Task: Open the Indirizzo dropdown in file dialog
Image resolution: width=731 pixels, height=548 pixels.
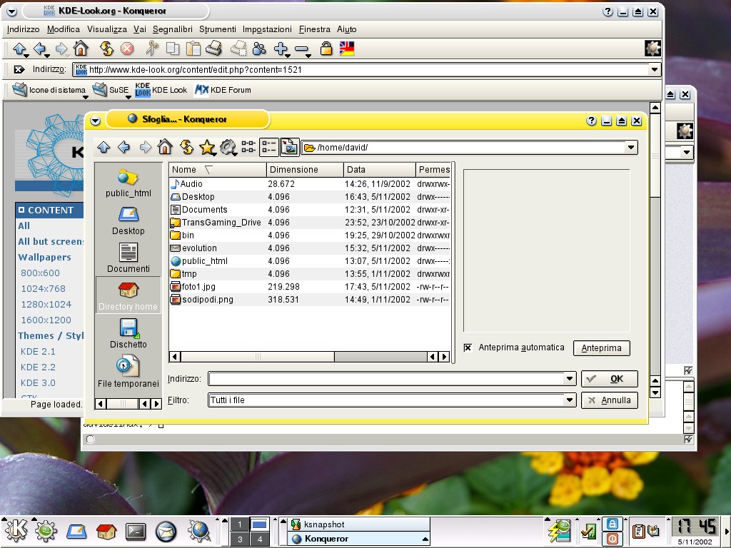Action: 569,379
